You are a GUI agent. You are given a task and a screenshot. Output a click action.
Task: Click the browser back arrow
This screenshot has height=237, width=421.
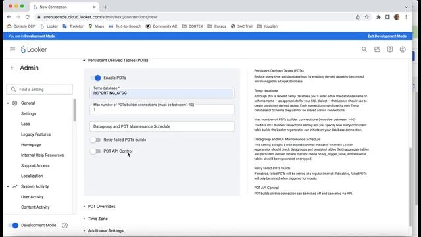point(9,17)
